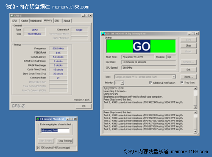Click lower log scrollbar down arrow
Viewport: 212px width, 157px height.
195,132
